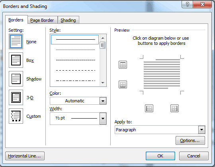
Task: Select the dotted line style
Action: [75, 50]
